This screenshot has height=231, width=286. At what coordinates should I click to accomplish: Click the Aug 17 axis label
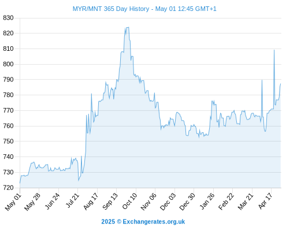point(91,202)
